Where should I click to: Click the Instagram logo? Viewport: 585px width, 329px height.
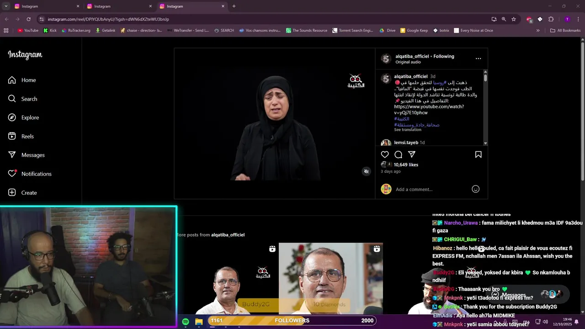25,55
